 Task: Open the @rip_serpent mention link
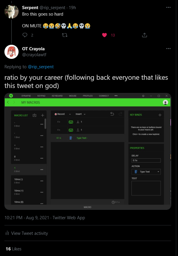41,67
